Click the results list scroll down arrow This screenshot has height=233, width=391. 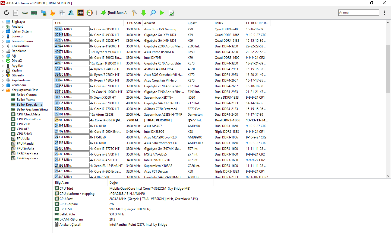388,176
